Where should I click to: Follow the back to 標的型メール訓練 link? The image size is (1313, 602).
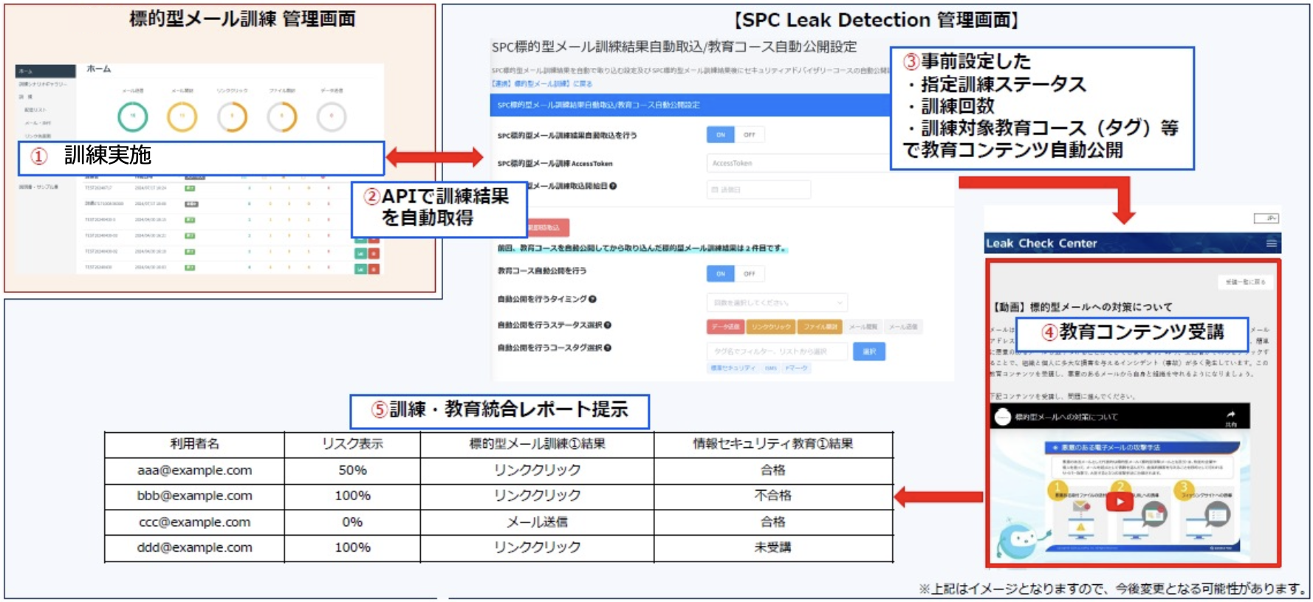(542, 84)
